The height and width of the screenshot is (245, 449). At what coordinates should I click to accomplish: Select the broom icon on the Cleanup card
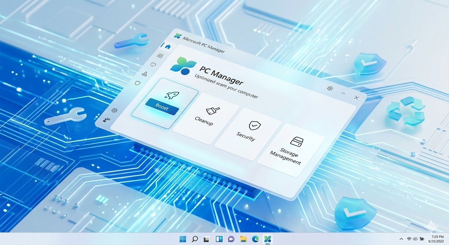(x=213, y=110)
